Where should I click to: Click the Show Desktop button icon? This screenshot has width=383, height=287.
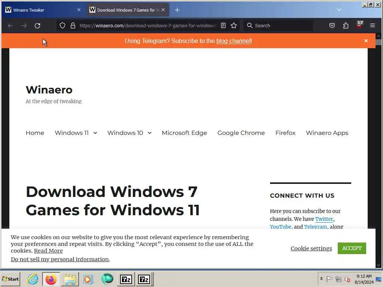379,279
